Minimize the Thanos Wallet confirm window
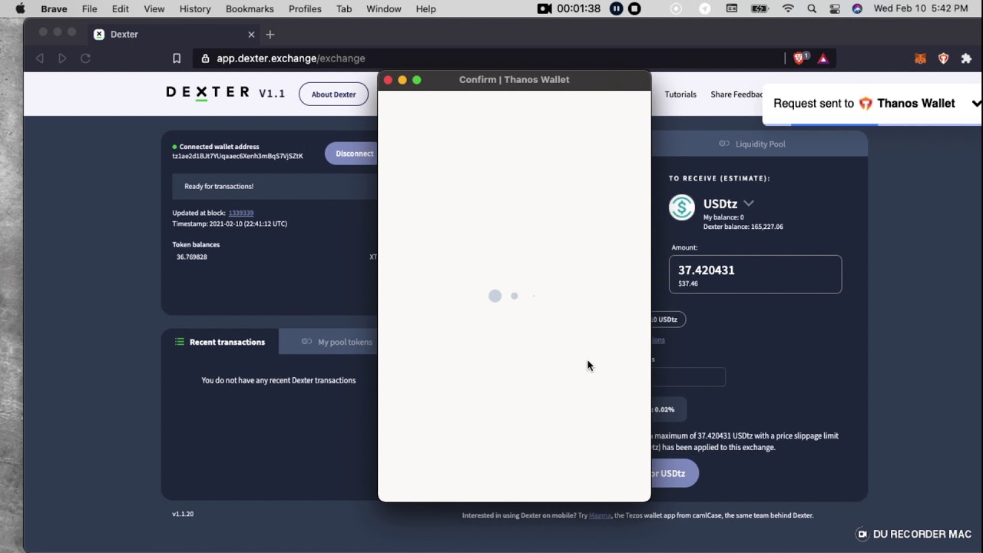The width and height of the screenshot is (983, 553). (402, 80)
